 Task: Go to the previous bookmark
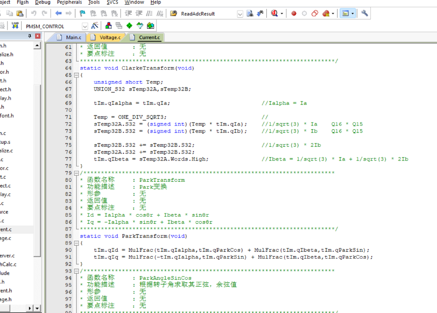tap(93, 13)
